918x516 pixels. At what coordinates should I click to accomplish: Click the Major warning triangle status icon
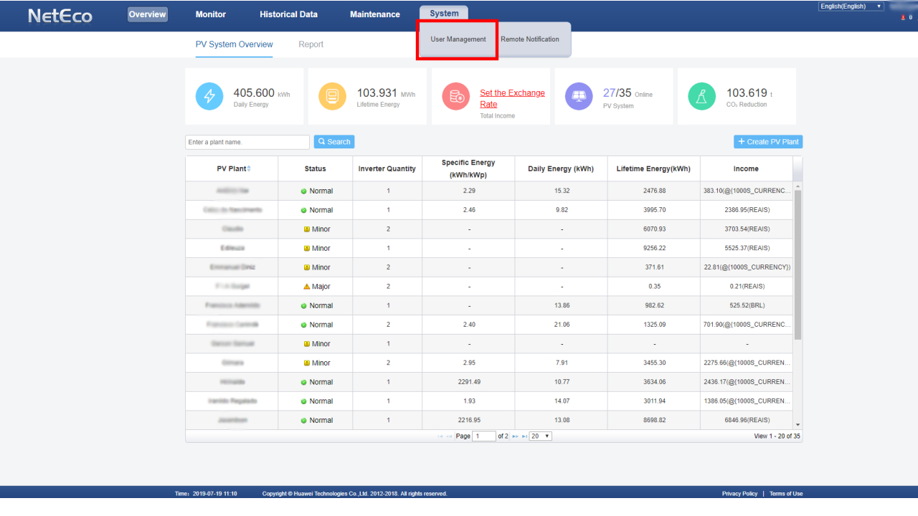(x=306, y=287)
